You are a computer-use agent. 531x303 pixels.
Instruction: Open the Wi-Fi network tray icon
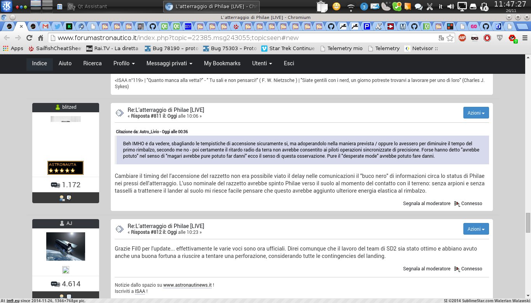coord(351,7)
